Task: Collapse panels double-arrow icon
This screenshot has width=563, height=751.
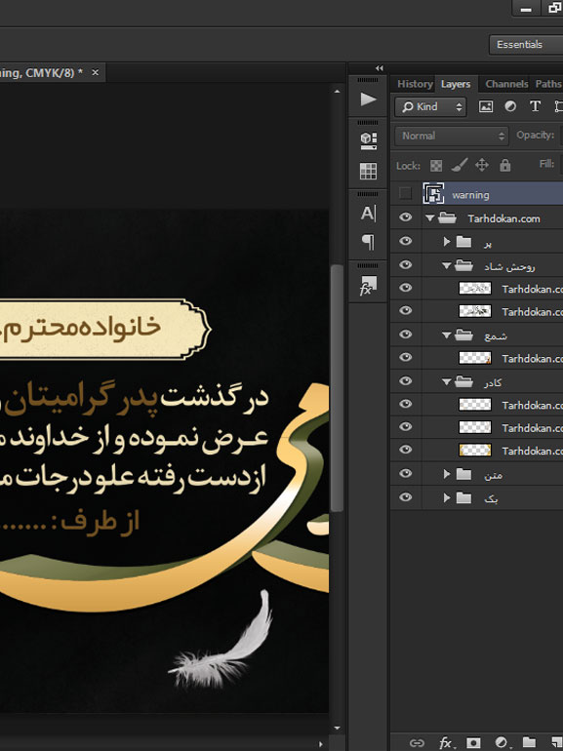Action: tap(379, 68)
